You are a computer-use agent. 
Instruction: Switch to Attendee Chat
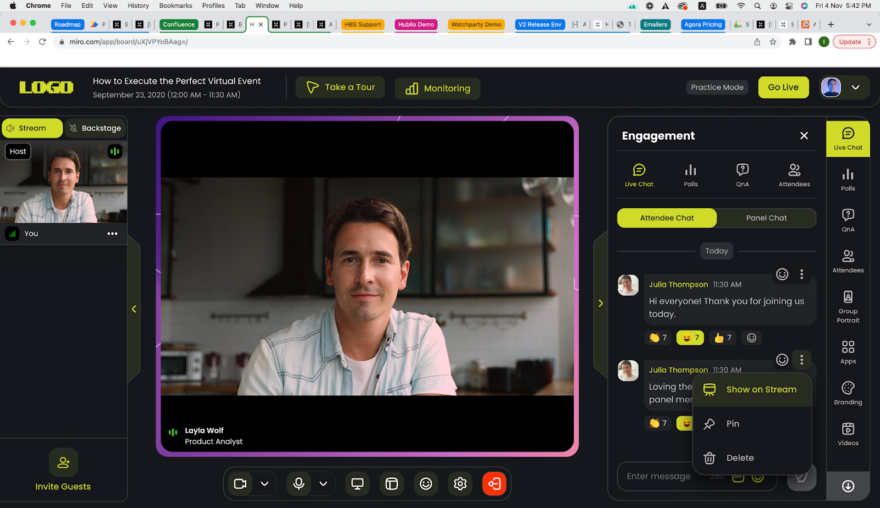(667, 218)
